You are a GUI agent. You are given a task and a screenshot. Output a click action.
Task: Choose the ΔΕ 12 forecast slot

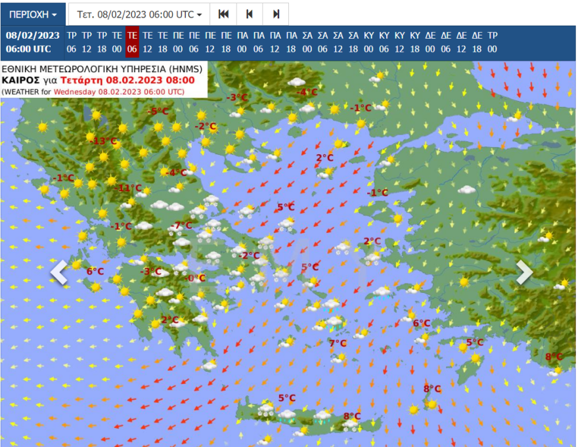pyautogui.click(x=461, y=42)
